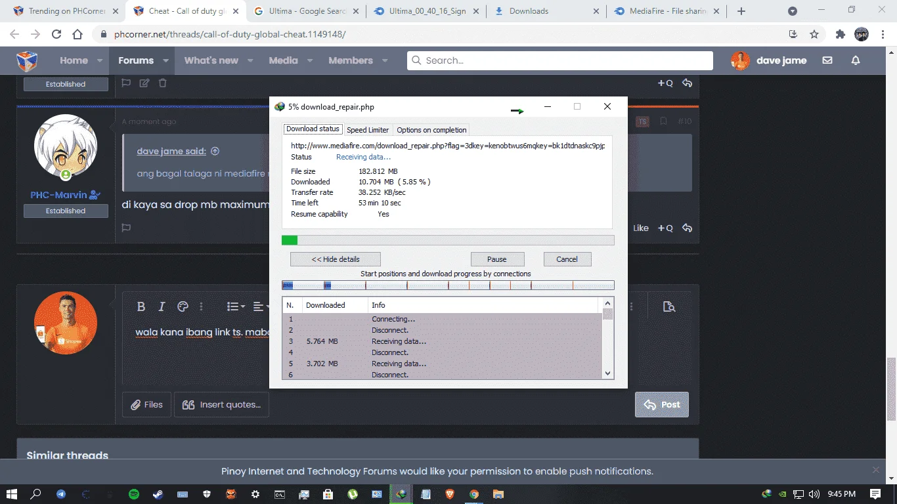Expand the What's new dropdown arrow

250,60
